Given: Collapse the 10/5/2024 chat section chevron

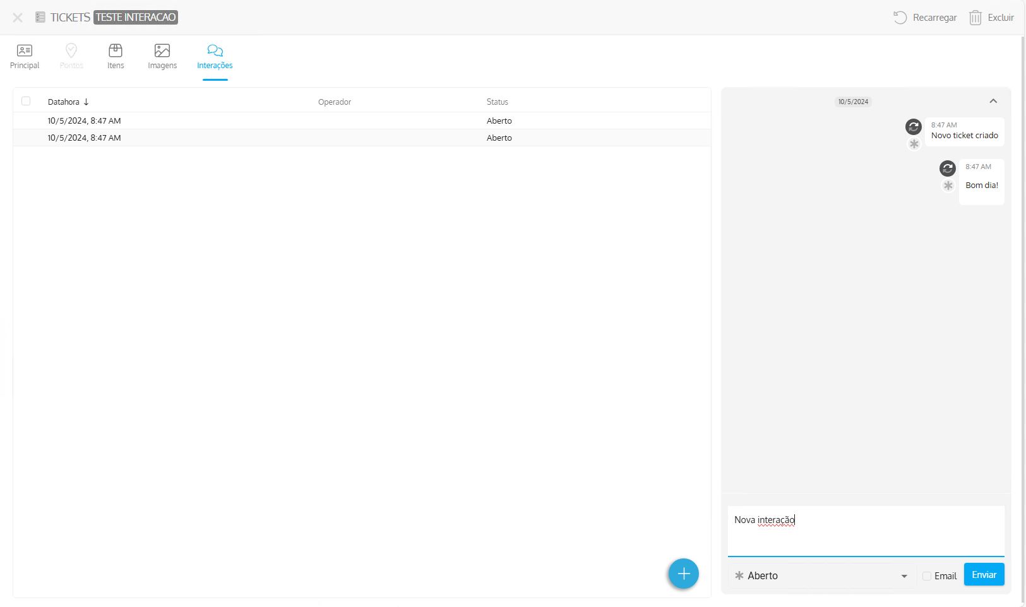Looking at the screenshot, I should 993,101.
